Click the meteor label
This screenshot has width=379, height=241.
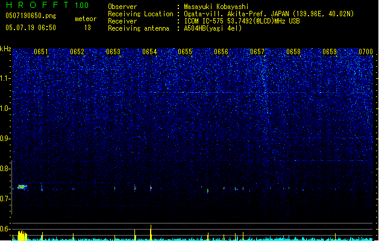[86, 19]
